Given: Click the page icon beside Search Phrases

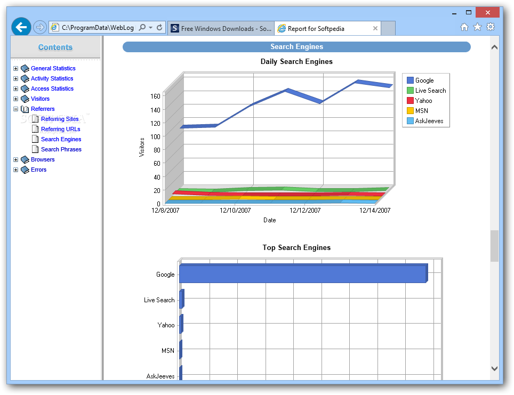Looking at the screenshot, I should click(35, 149).
